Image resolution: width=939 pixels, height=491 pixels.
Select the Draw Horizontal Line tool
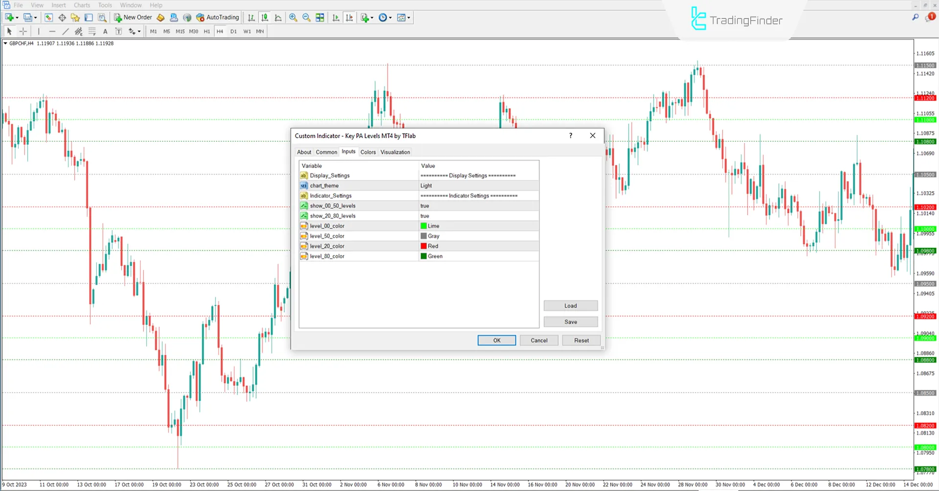[52, 31]
